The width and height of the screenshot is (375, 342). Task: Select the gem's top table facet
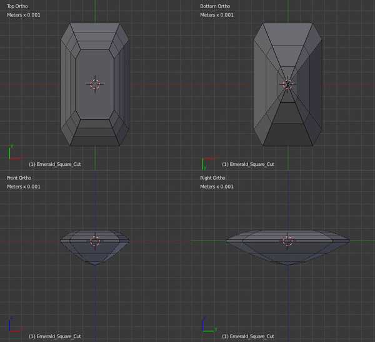pos(95,85)
